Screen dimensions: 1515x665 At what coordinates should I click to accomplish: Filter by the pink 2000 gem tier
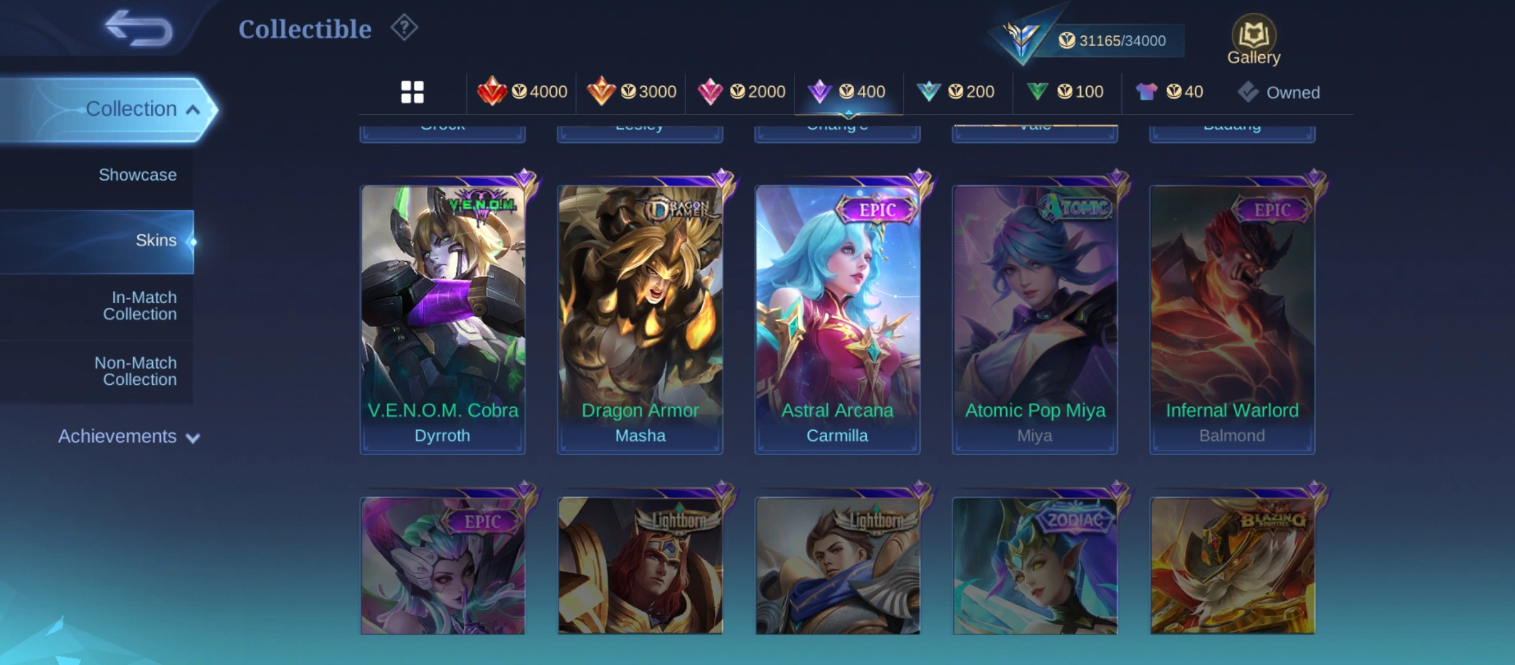(x=741, y=91)
